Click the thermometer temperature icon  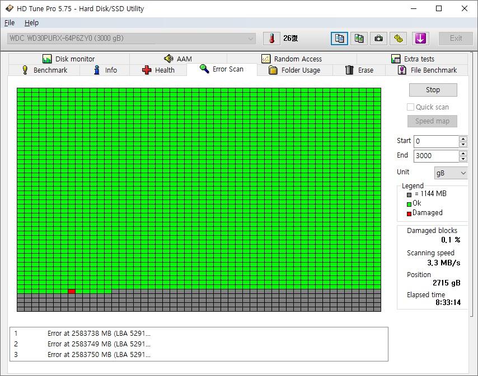point(271,39)
